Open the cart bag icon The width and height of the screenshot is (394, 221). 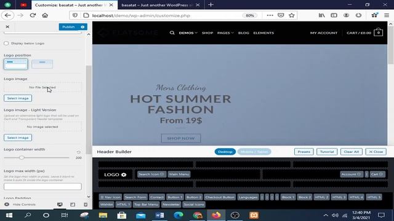tap(379, 33)
